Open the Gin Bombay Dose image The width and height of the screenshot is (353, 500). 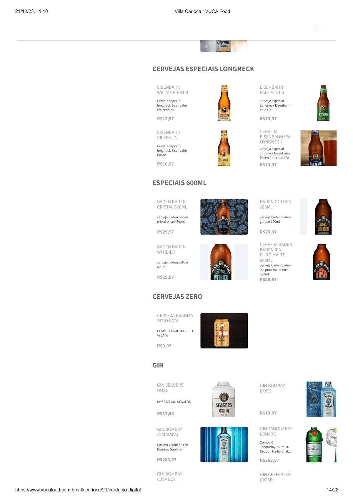click(321, 399)
